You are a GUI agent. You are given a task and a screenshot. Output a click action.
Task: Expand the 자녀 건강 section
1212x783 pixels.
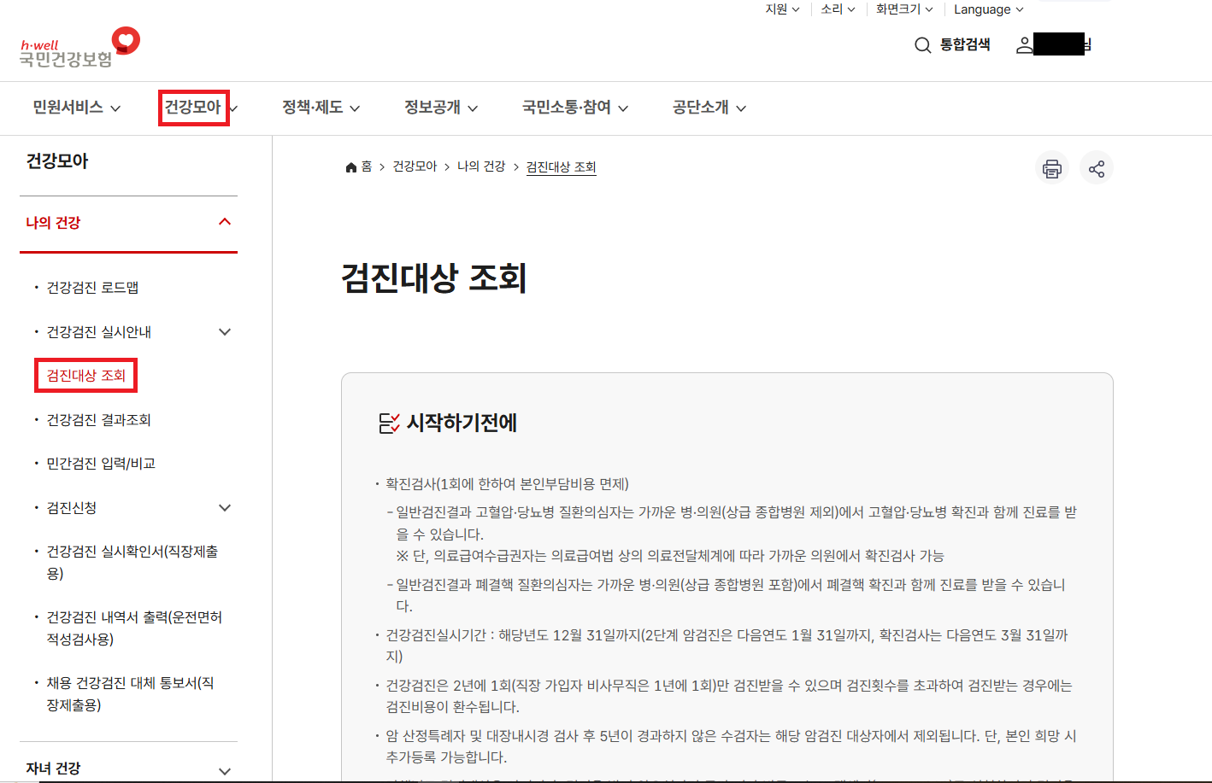pos(225,769)
